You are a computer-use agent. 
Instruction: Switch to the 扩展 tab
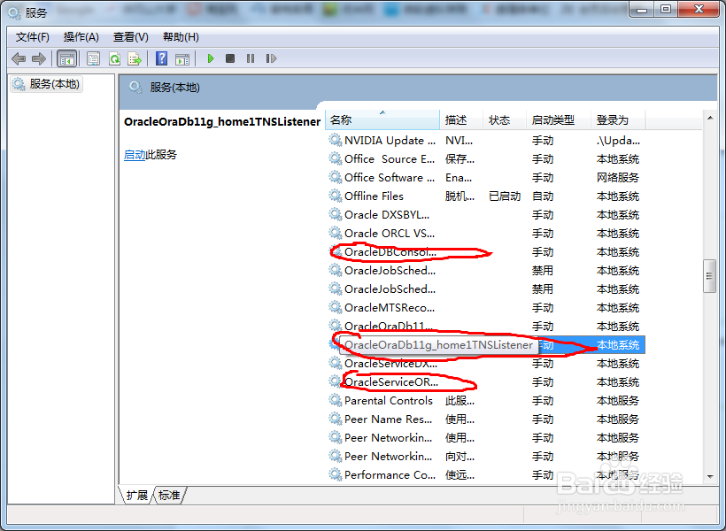coord(136,496)
